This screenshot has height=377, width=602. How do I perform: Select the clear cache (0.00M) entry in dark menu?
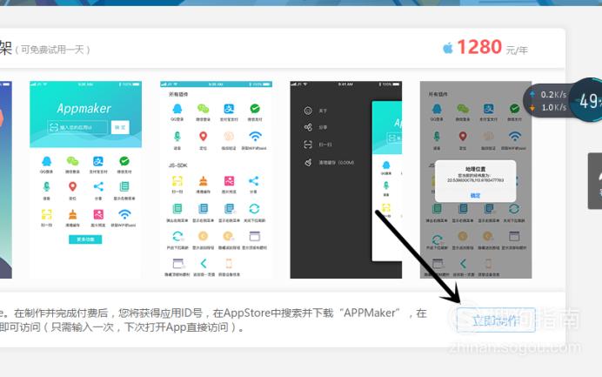click(x=329, y=163)
